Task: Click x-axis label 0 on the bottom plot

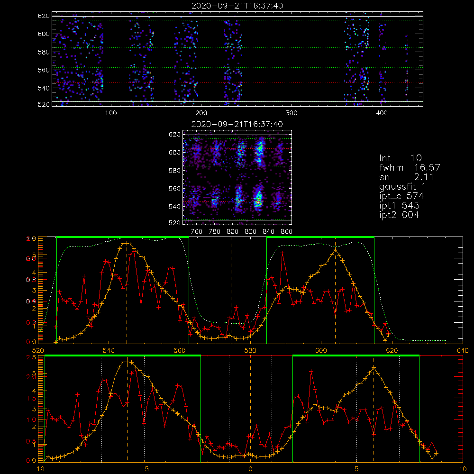Action: tap(250, 469)
